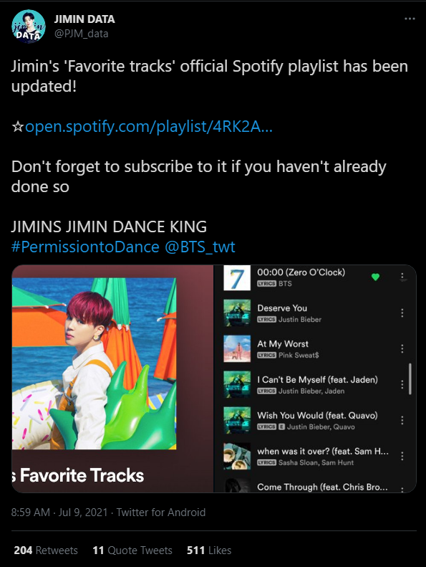Toggle the green heart on Zero O'Clock

coord(375,277)
